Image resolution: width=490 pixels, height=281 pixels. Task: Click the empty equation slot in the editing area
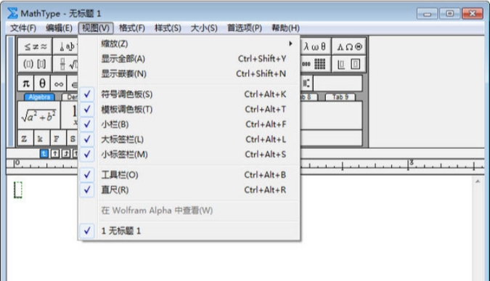click(x=18, y=190)
